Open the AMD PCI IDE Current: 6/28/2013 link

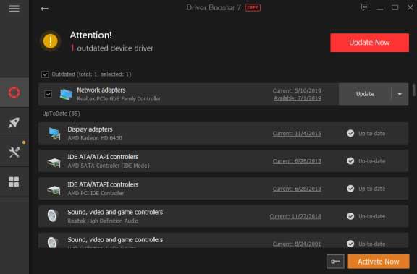(x=297, y=189)
